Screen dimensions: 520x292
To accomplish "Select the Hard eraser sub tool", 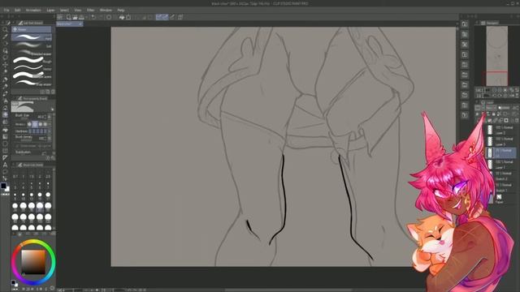I will (x=32, y=37).
